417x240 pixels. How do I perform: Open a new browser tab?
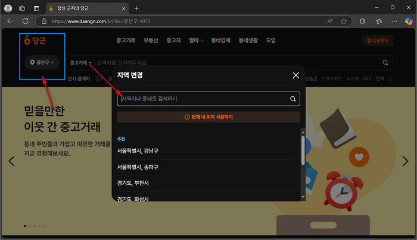click(136, 8)
